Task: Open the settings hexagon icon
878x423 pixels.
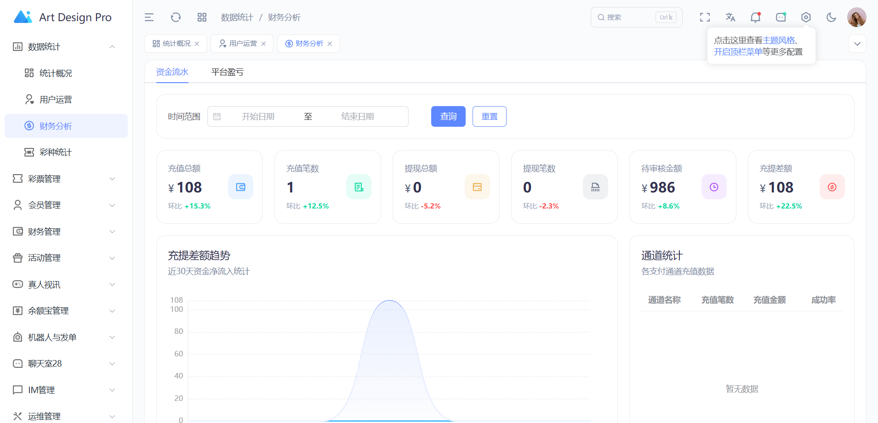Action: click(x=806, y=17)
